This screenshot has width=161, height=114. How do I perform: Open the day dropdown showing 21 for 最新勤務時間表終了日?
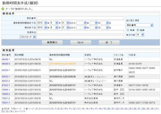coord(65,23)
